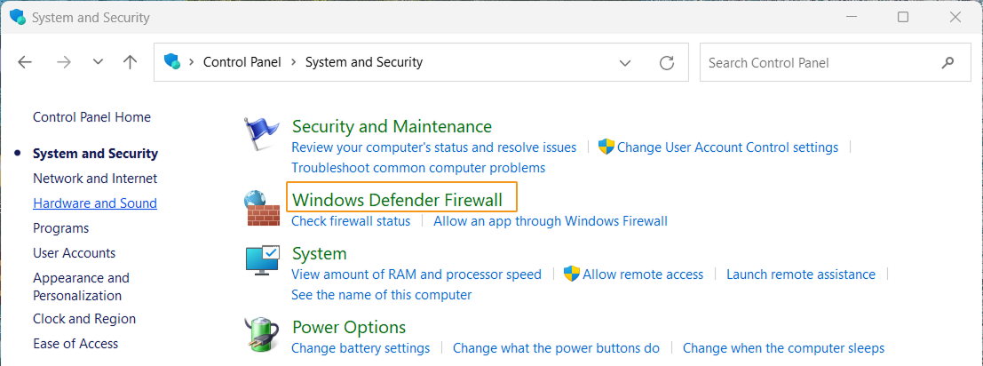Type in the Search Control Panel field

click(x=817, y=62)
